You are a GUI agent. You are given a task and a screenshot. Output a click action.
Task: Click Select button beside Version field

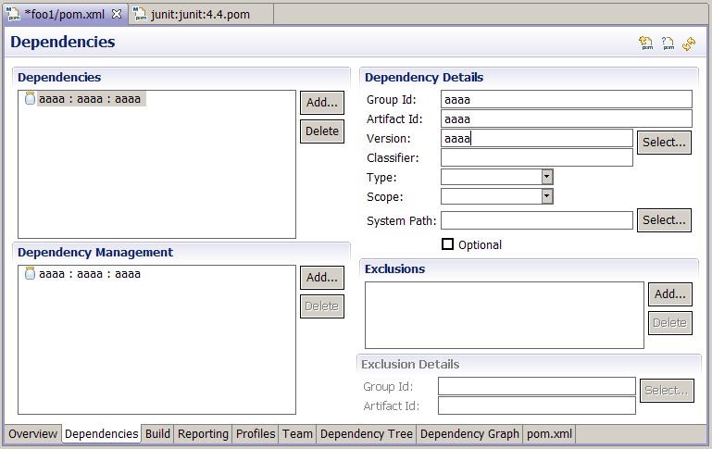point(664,143)
